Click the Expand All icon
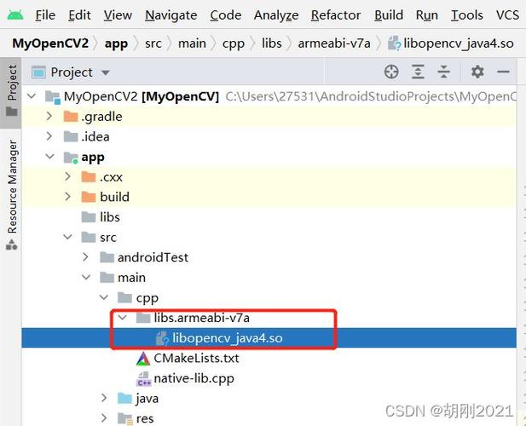 coord(418,72)
